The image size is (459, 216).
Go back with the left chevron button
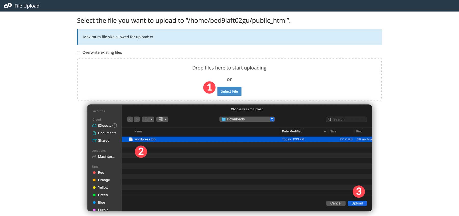click(x=130, y=119)
